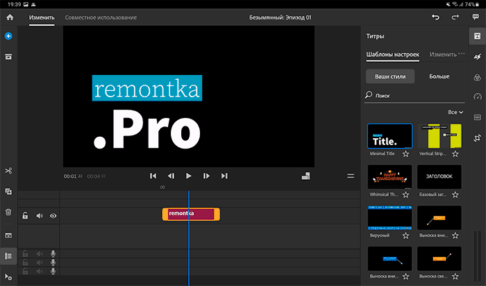Open the Audio panel icon
Viewport: 486px width, 286px height.
478,117
